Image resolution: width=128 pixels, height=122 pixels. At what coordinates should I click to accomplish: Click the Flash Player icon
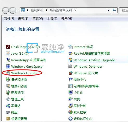(x=8, y=47)
